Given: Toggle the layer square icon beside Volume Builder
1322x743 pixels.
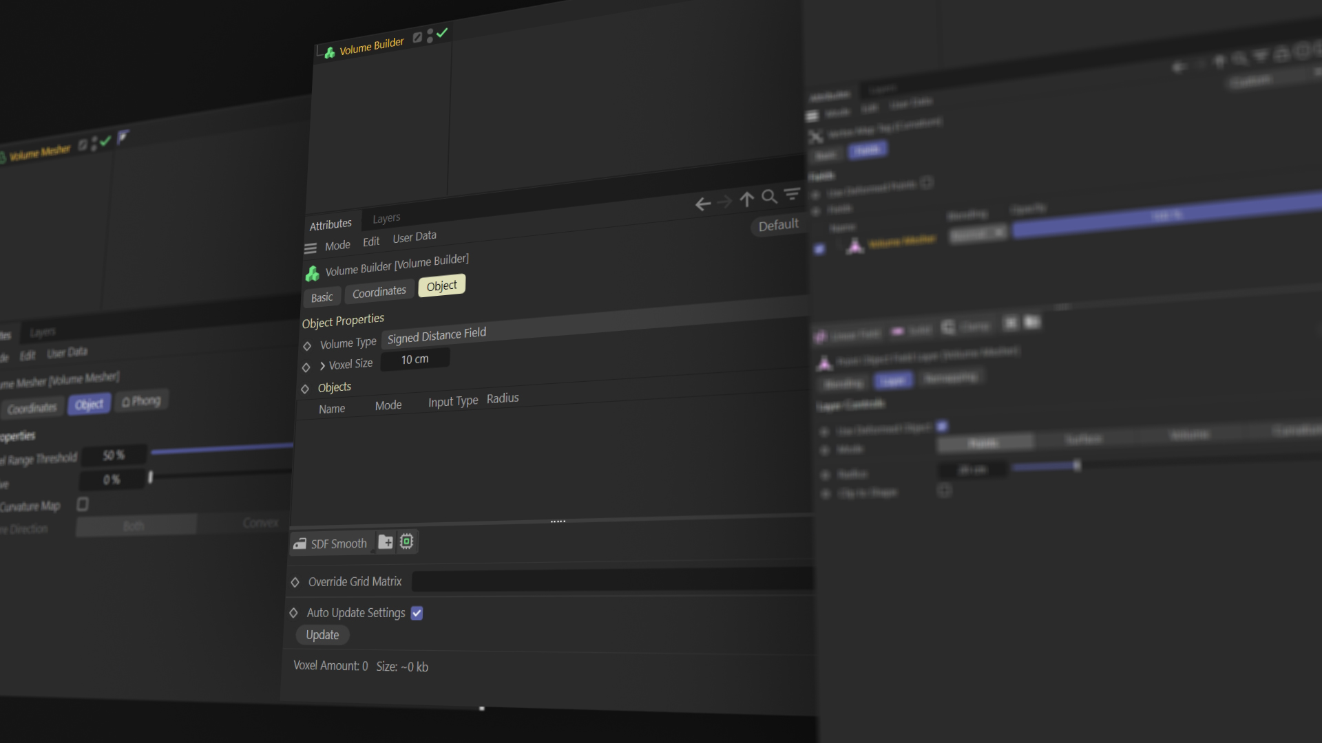Looking at the screenshot, I should pos(417,38).
